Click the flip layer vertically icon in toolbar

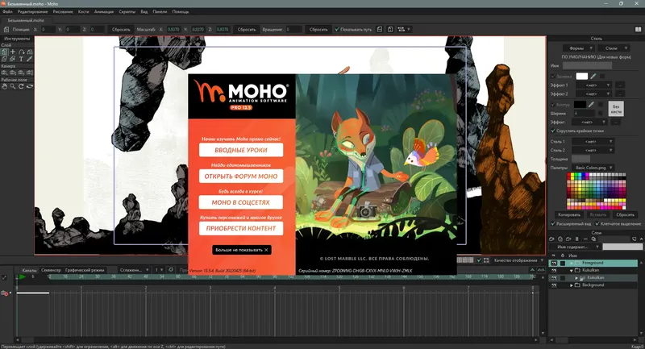point(390,29)
